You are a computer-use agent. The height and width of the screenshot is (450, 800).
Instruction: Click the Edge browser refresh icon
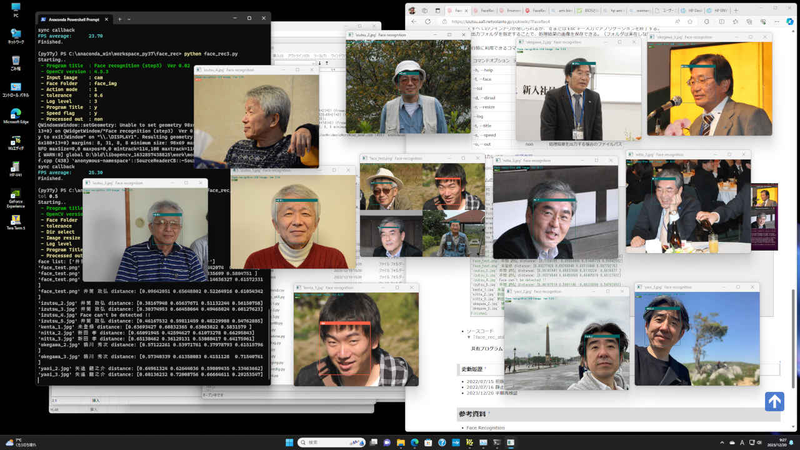point(427,21)
